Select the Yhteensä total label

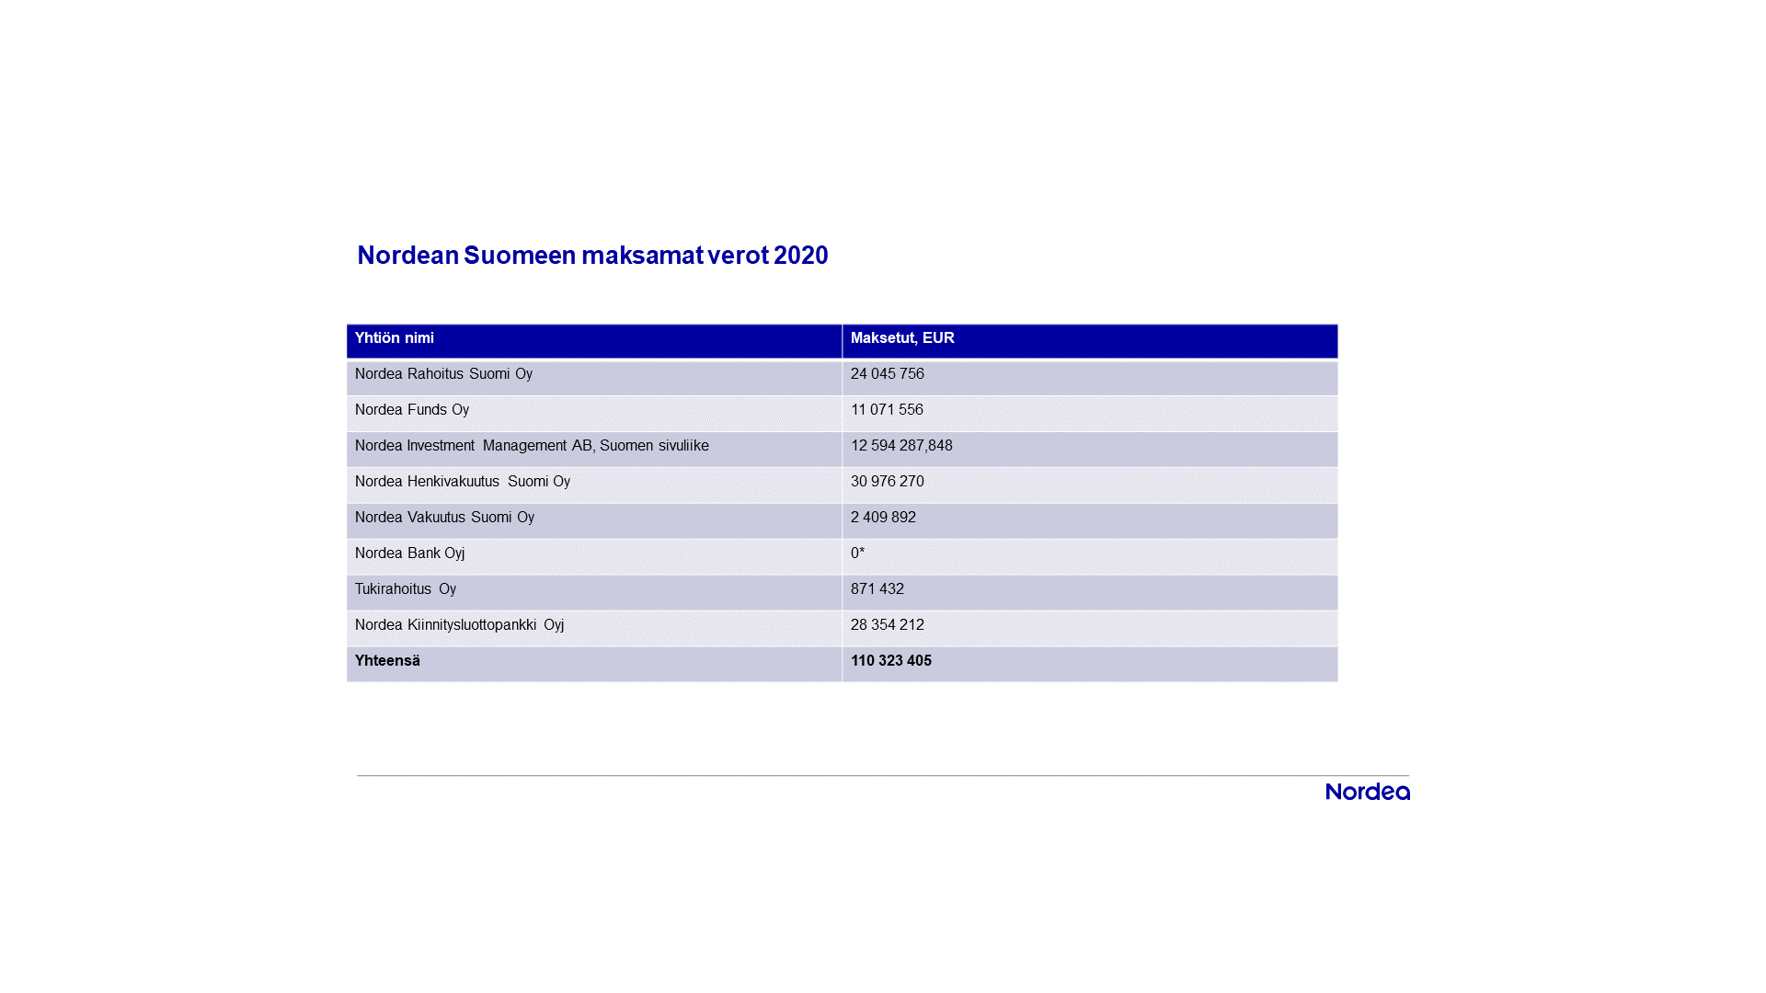(x=387, y=661)
